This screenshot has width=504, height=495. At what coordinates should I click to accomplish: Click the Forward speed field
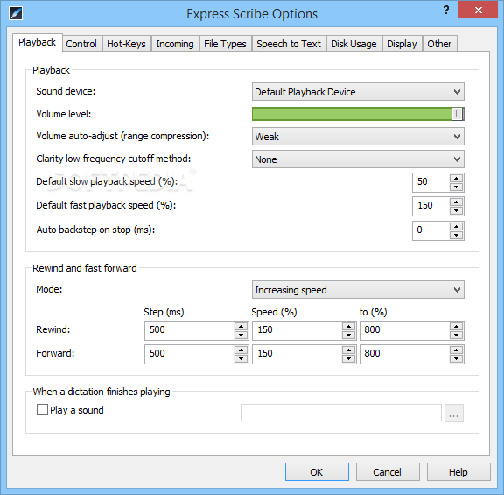click(297, 354)
